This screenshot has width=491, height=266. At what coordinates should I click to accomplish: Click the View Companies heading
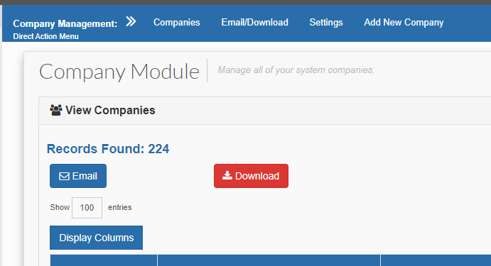point(110,111)
